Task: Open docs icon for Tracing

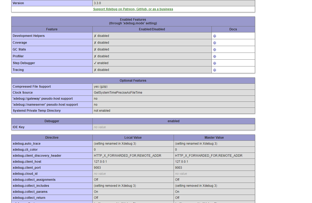Action: 215,70
